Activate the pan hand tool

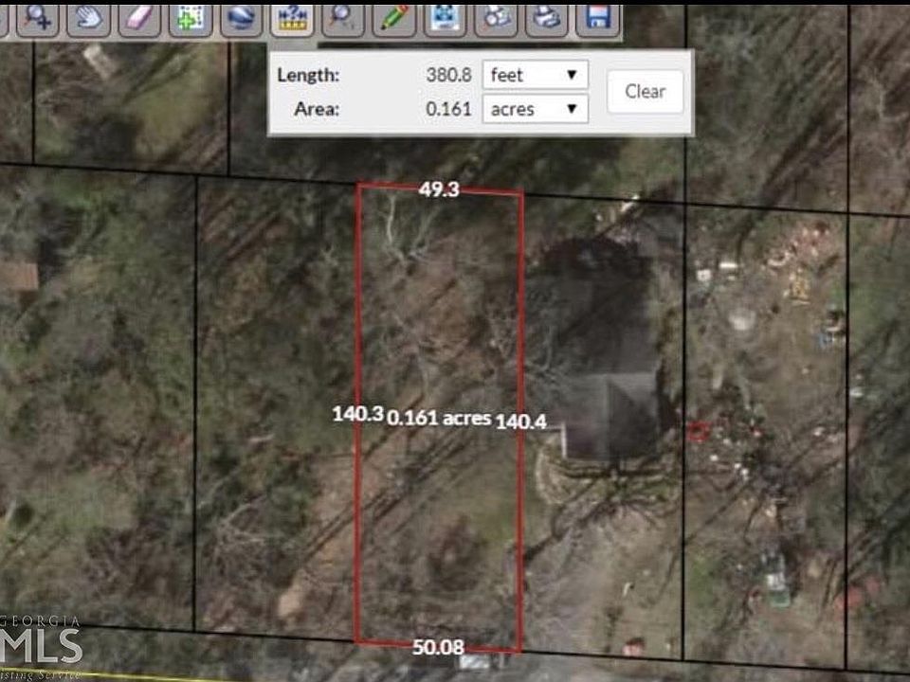(x=89, y=16)
